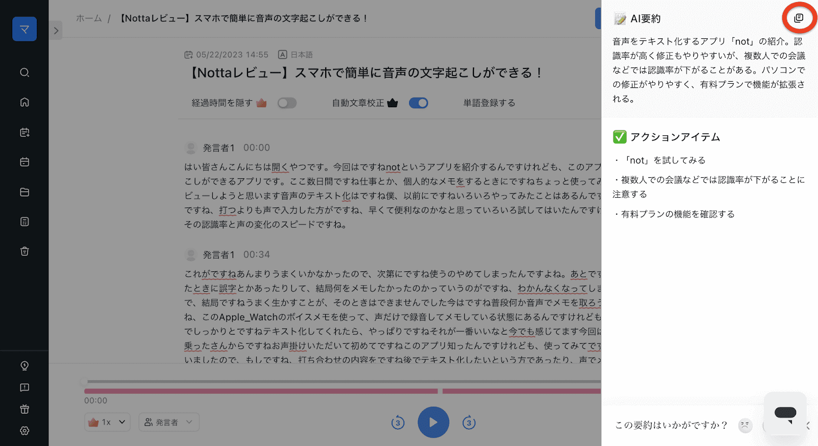
Task: Open the notes list icon in sidebar
Action: pyautogui.click(x=25, y=222)
